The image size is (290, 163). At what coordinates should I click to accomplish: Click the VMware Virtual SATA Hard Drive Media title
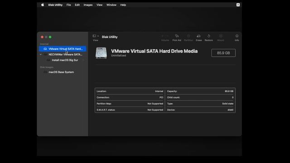[154, 51]
